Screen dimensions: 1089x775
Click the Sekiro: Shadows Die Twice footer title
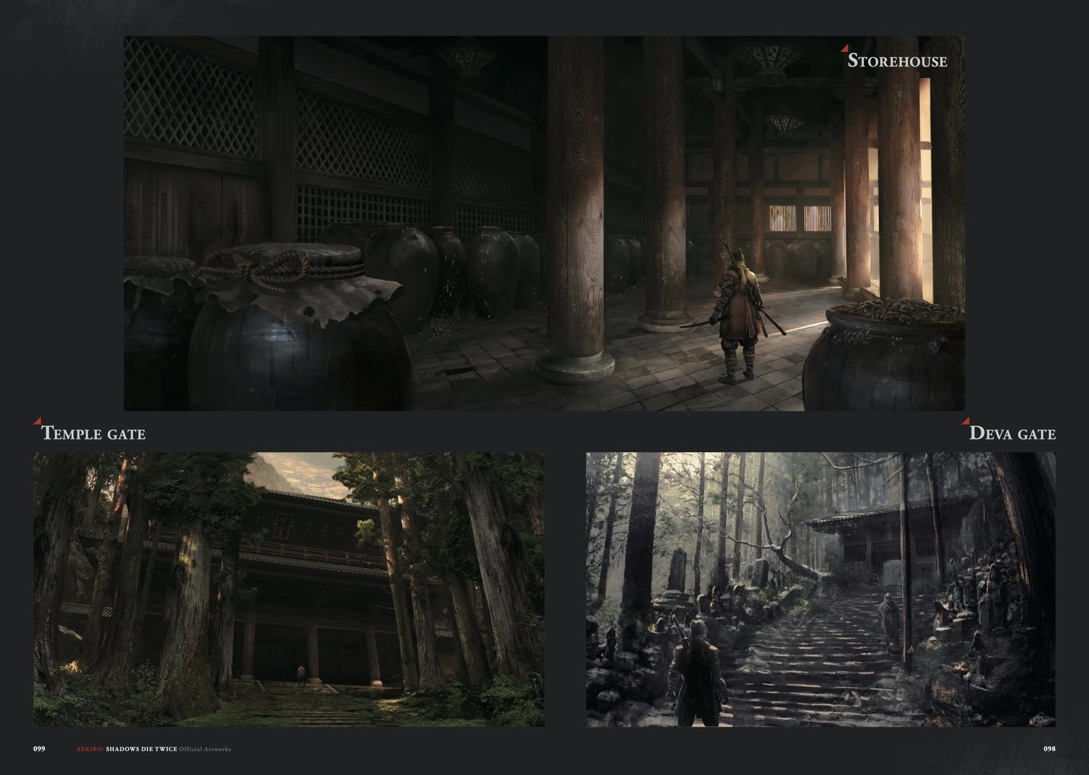coord(154,749)
